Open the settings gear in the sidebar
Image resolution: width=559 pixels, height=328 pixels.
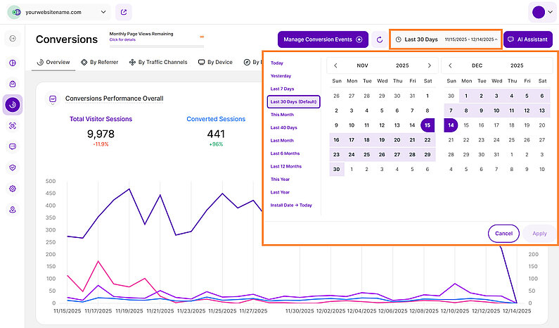pyautogui.click(x=13, y=189)
